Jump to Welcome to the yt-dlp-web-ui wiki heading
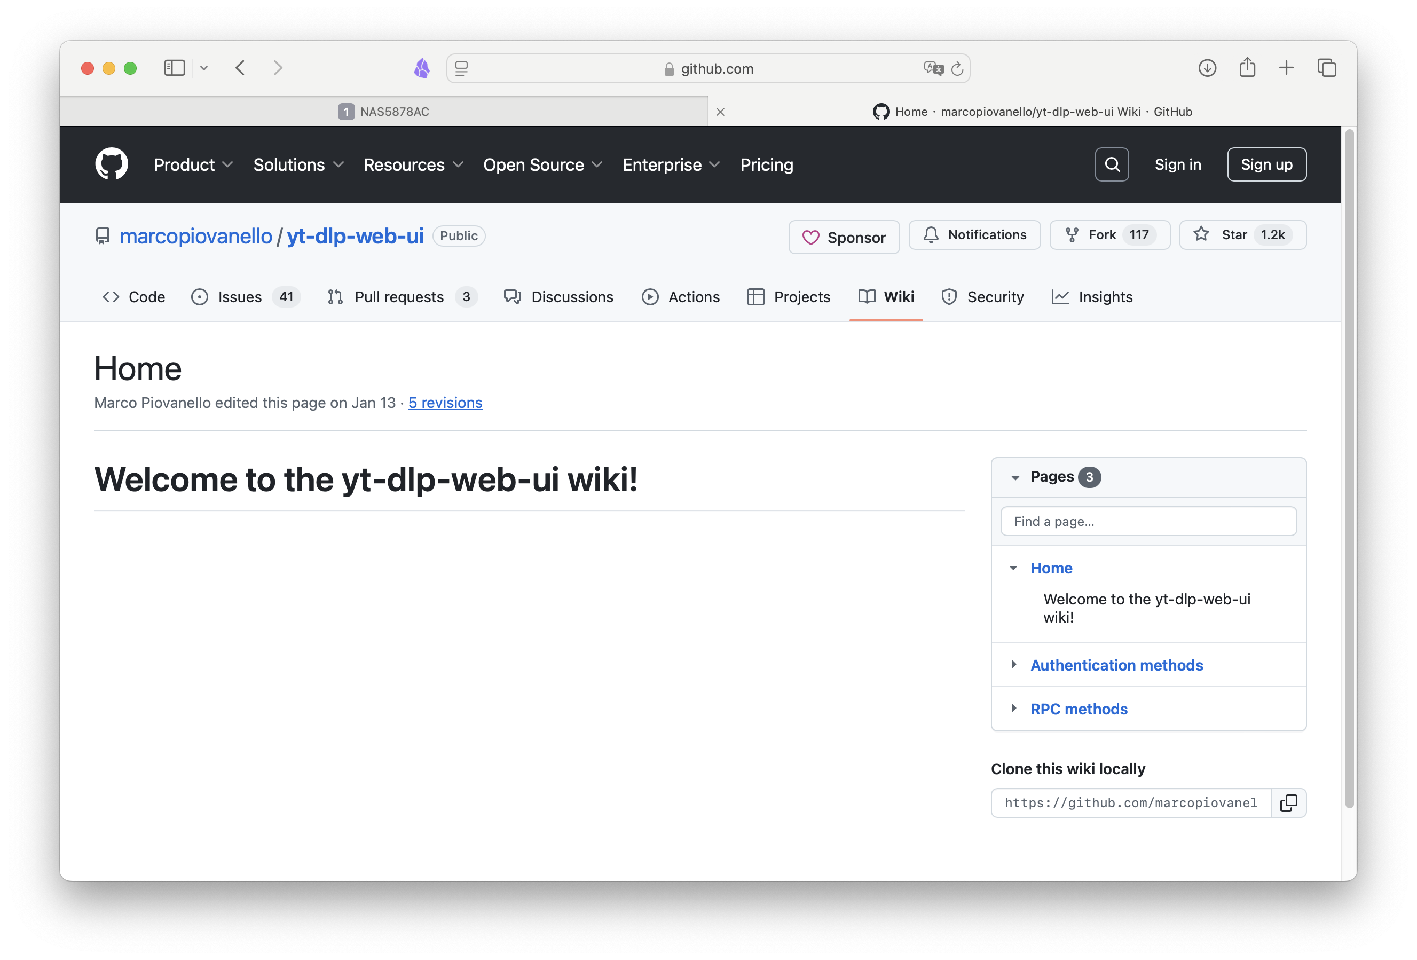Screen dimensions: 1417x960 tap(1146, 608)
